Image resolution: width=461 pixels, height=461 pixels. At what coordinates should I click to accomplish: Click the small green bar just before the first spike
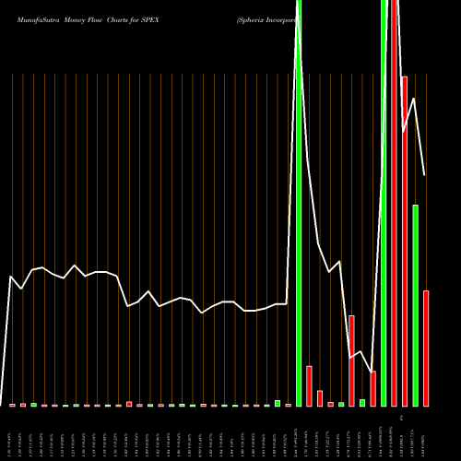click(278, 403)
